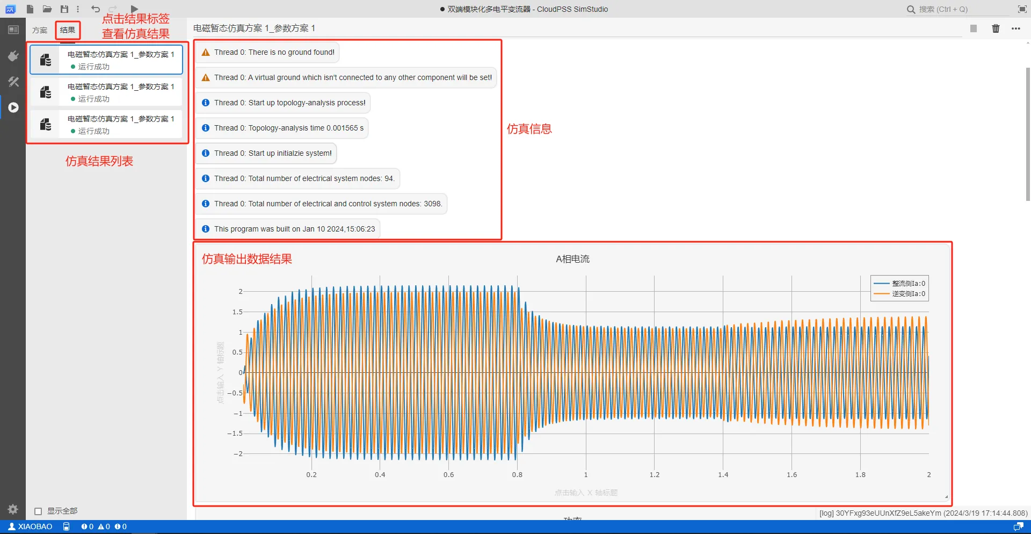
Task: Select the highlighted blue-outlined simulation result entry
Action: pos(106,60)
